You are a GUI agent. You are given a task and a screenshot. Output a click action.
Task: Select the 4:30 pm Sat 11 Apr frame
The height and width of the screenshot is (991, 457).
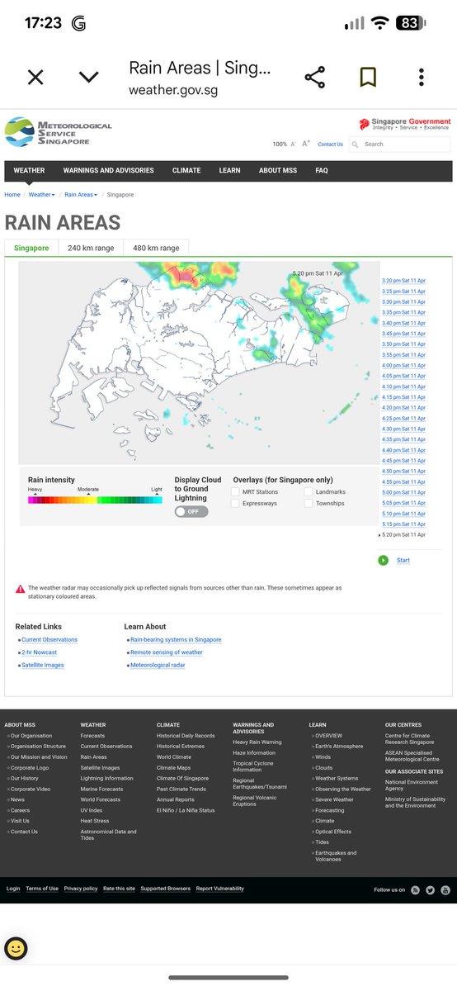(403, 429)
